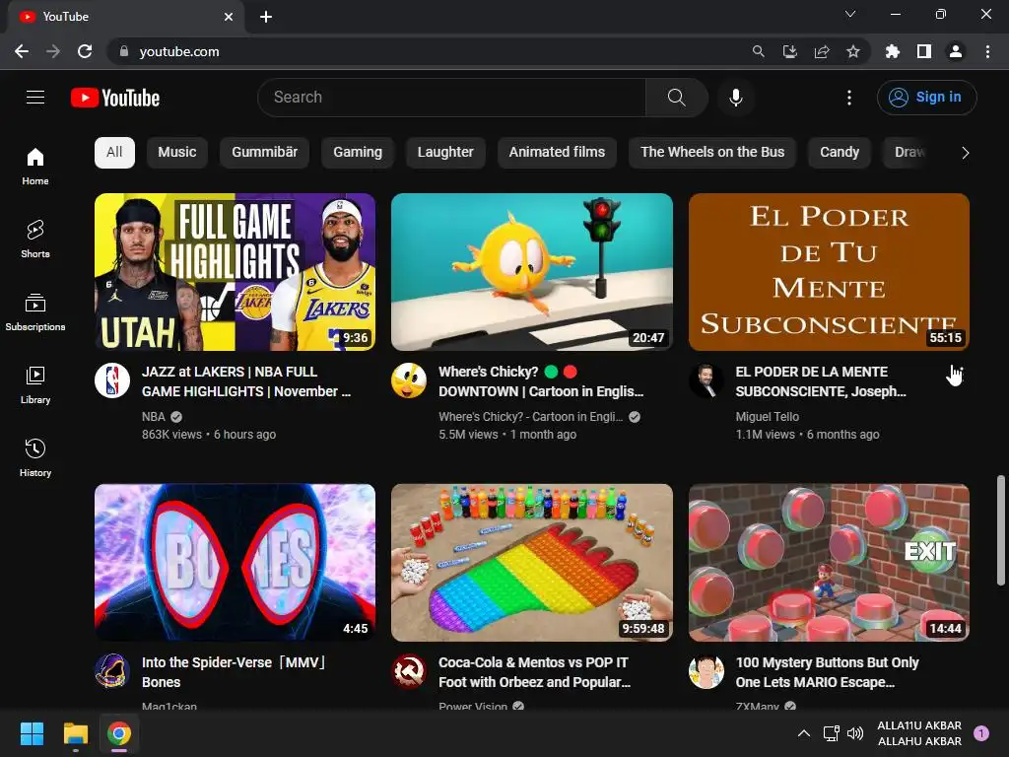Open Chrome extensions puzzle icon
1009x757 pixels.
(892, 51)
